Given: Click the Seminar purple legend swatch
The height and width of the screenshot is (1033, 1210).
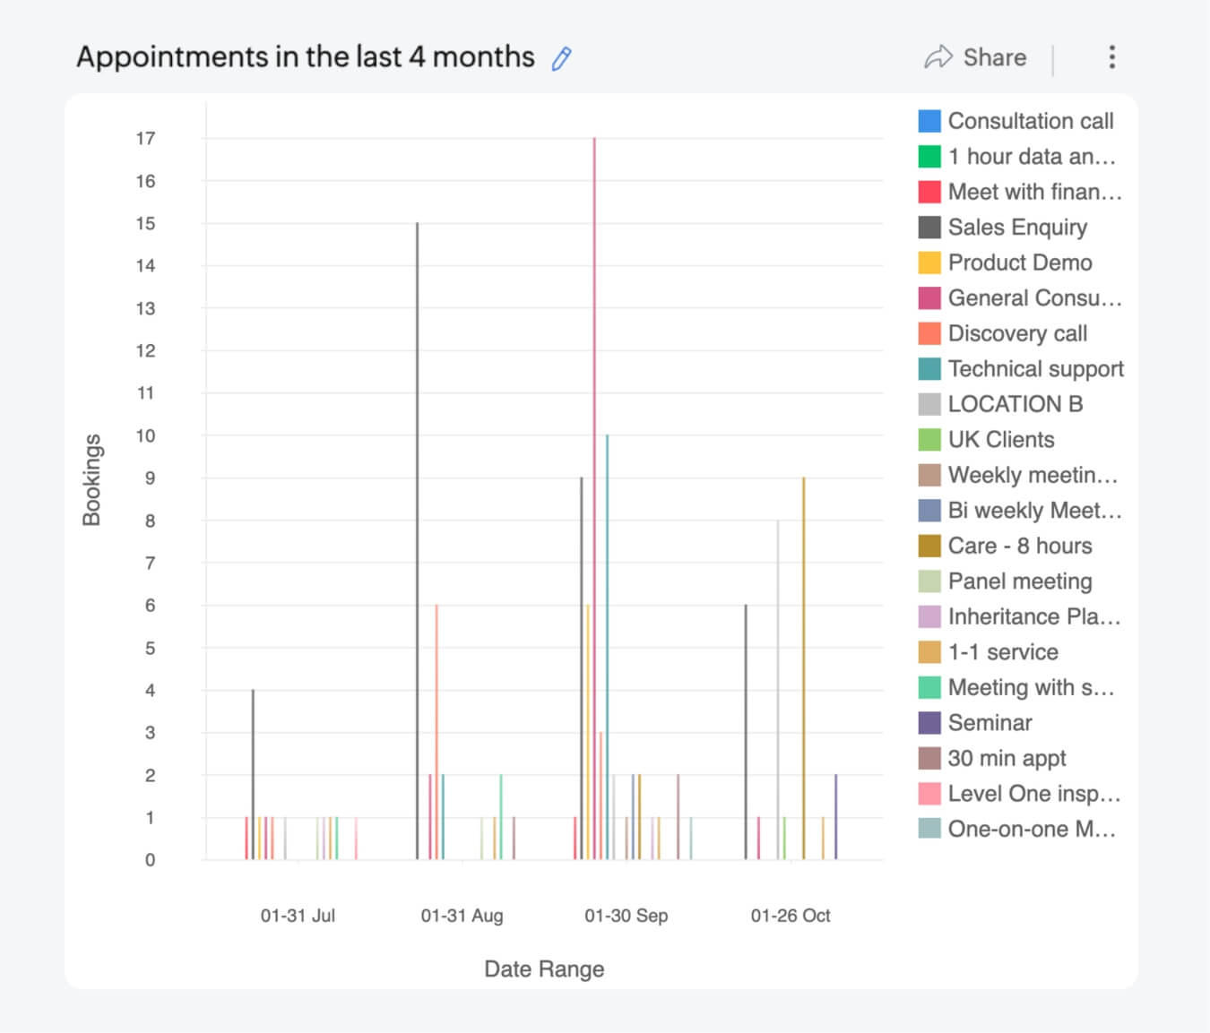Looking at the screenshot, I should tap(929, 723).
